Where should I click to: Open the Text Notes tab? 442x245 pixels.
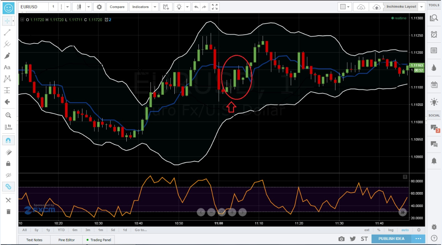click(34, 240)
